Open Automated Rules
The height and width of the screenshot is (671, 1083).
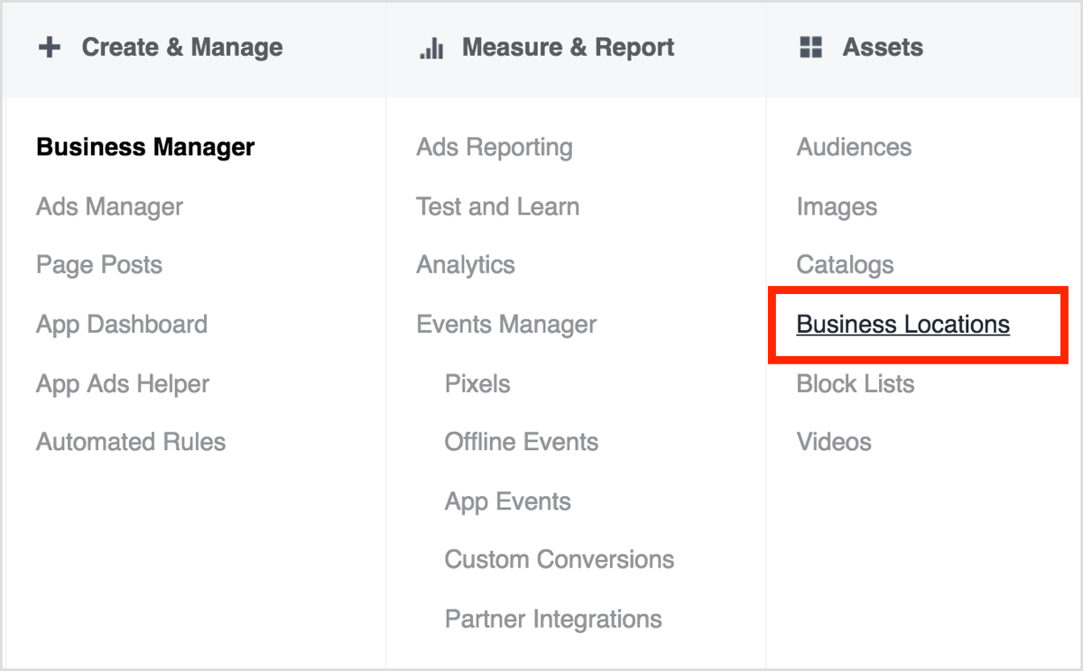(131, 442)
